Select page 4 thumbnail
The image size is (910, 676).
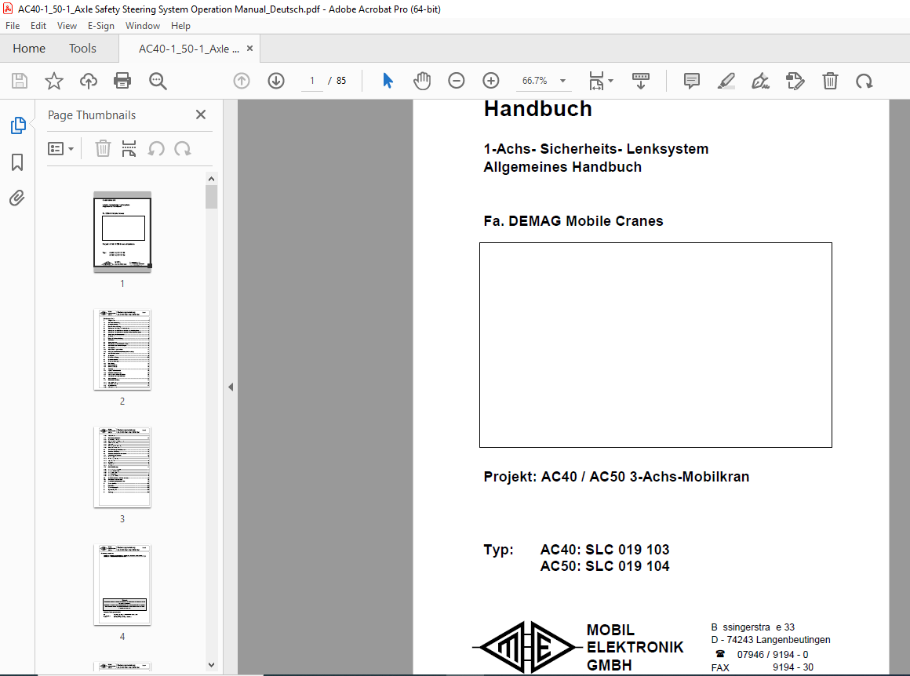coord(122,585)
